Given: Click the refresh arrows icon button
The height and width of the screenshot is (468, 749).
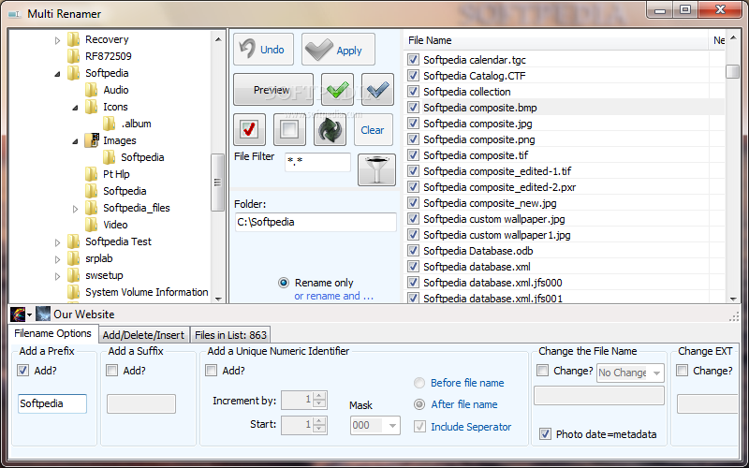Looking at the screenshot, I should tap(330, 129).
